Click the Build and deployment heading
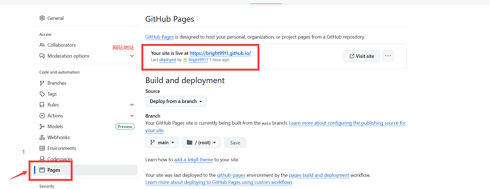 [185, 80]
